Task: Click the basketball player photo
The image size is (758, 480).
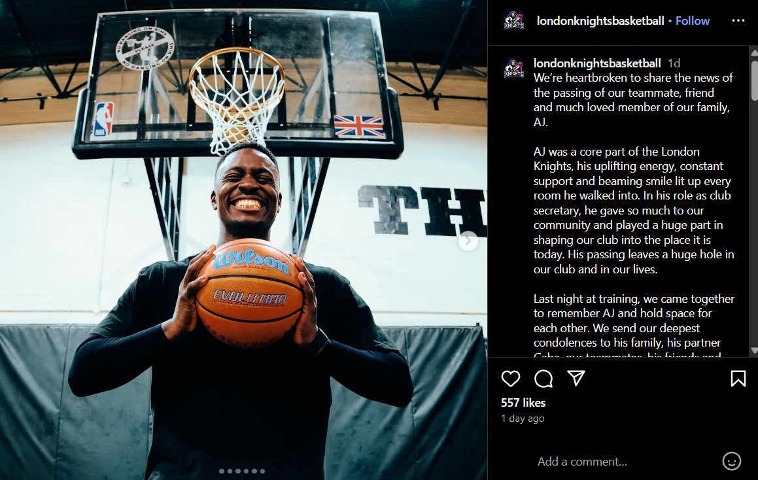Action: (244, 240)
